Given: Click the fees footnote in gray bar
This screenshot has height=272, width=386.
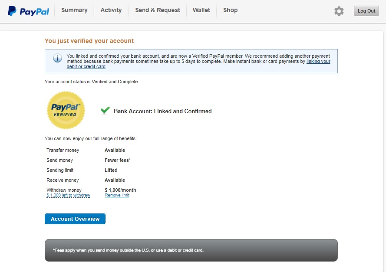Looking at the screenshot, I should [x=128, y=250].
